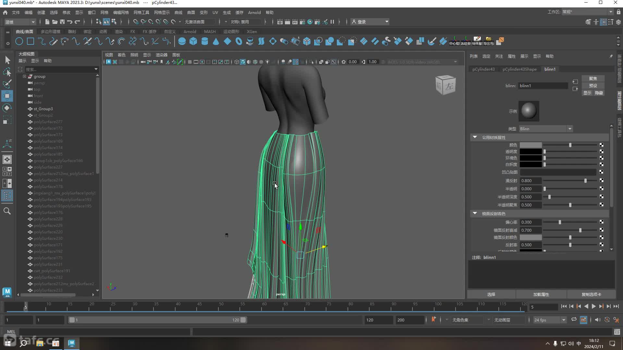The image size is (623, 350).
Task: Open the material type Blinn dropdown
Action: click(x=546, y=129)
